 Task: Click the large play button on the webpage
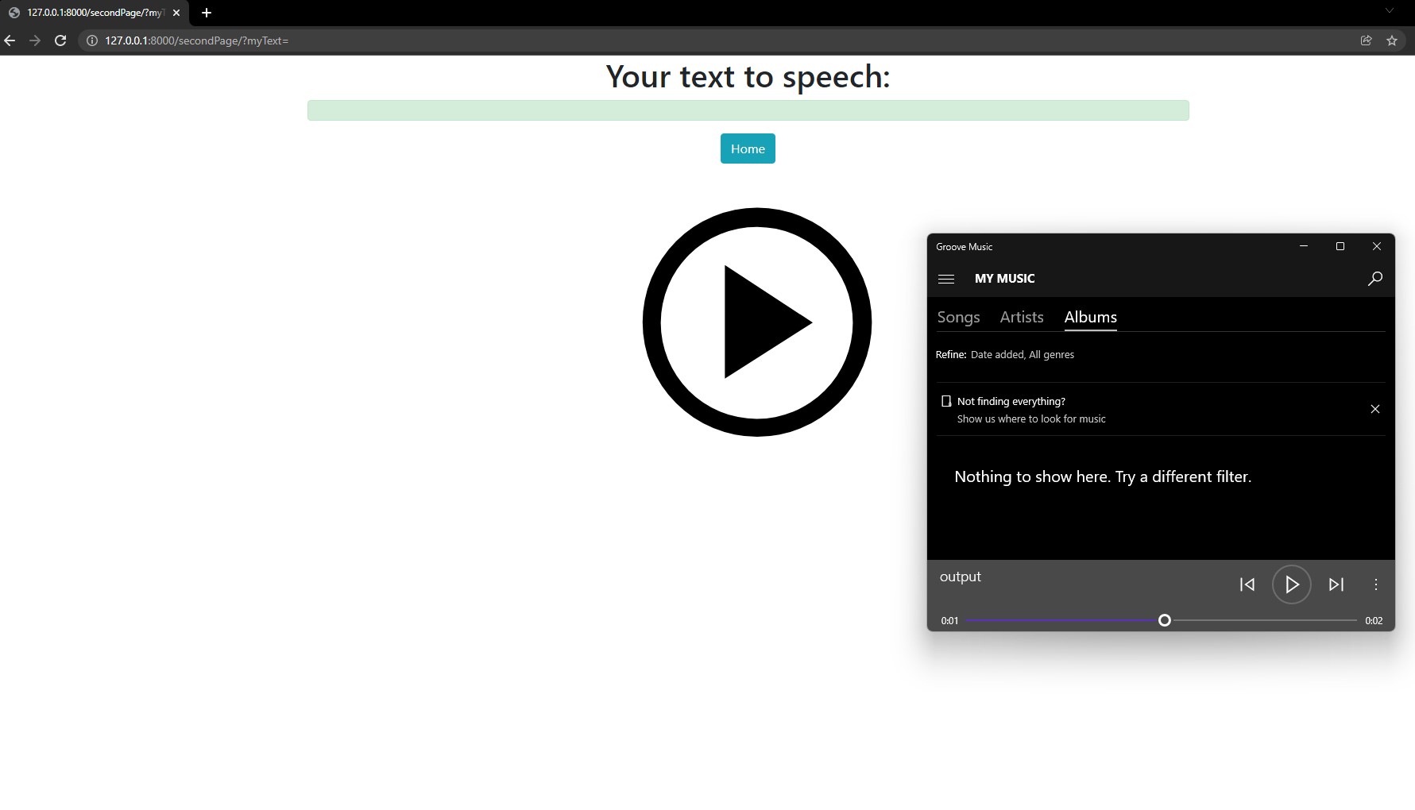[x=757, y=321]
